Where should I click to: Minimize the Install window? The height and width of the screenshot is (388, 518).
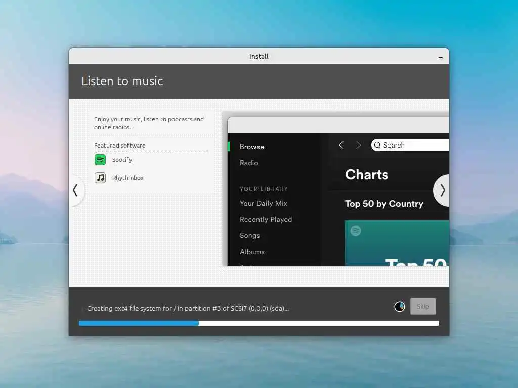[441, 57]
